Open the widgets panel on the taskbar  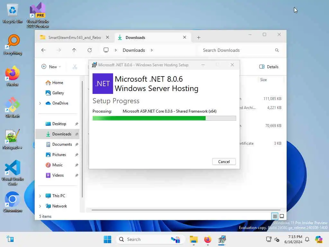(x=10, y=239)
